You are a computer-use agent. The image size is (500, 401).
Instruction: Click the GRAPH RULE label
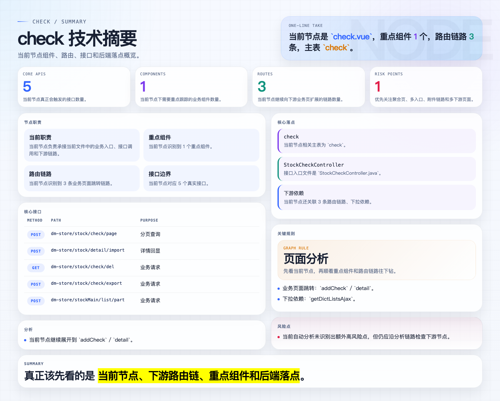pyautogui.click(x=296, y=248)
